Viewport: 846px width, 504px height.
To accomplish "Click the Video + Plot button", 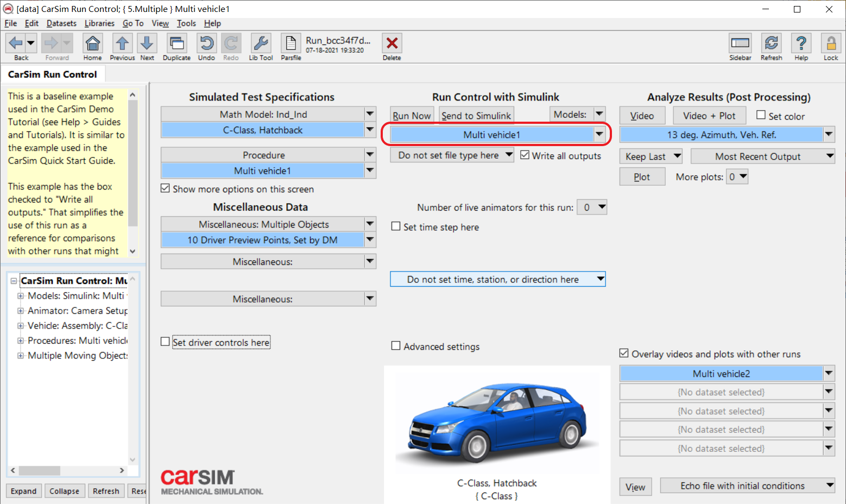I will tap(709, 115).
